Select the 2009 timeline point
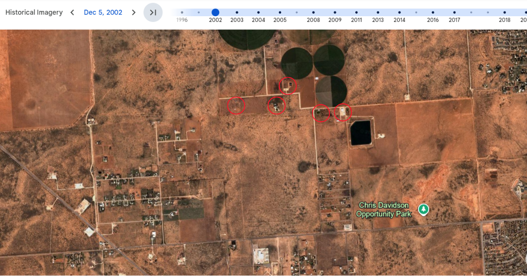 pos(335,12)
